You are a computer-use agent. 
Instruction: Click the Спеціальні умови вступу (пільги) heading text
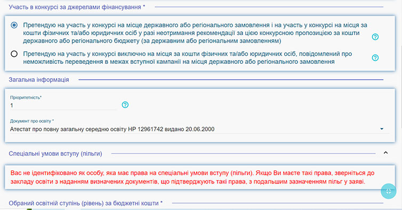[x=55, y=154]
